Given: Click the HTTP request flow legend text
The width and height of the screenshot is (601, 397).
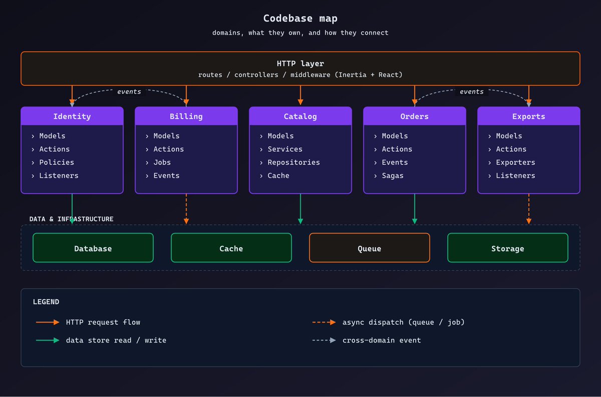Looking at the screenshot, I should pos(103,322).
